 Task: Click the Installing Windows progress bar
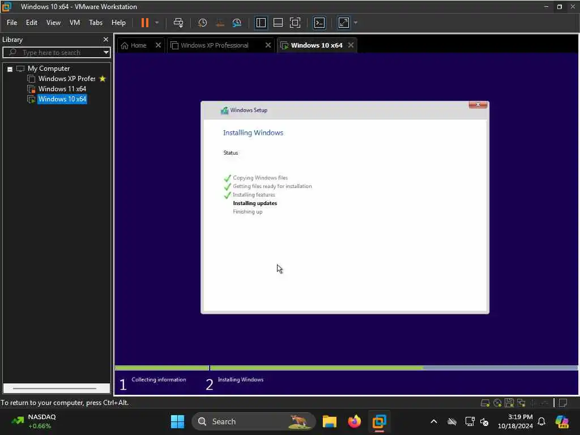point(394,368)
